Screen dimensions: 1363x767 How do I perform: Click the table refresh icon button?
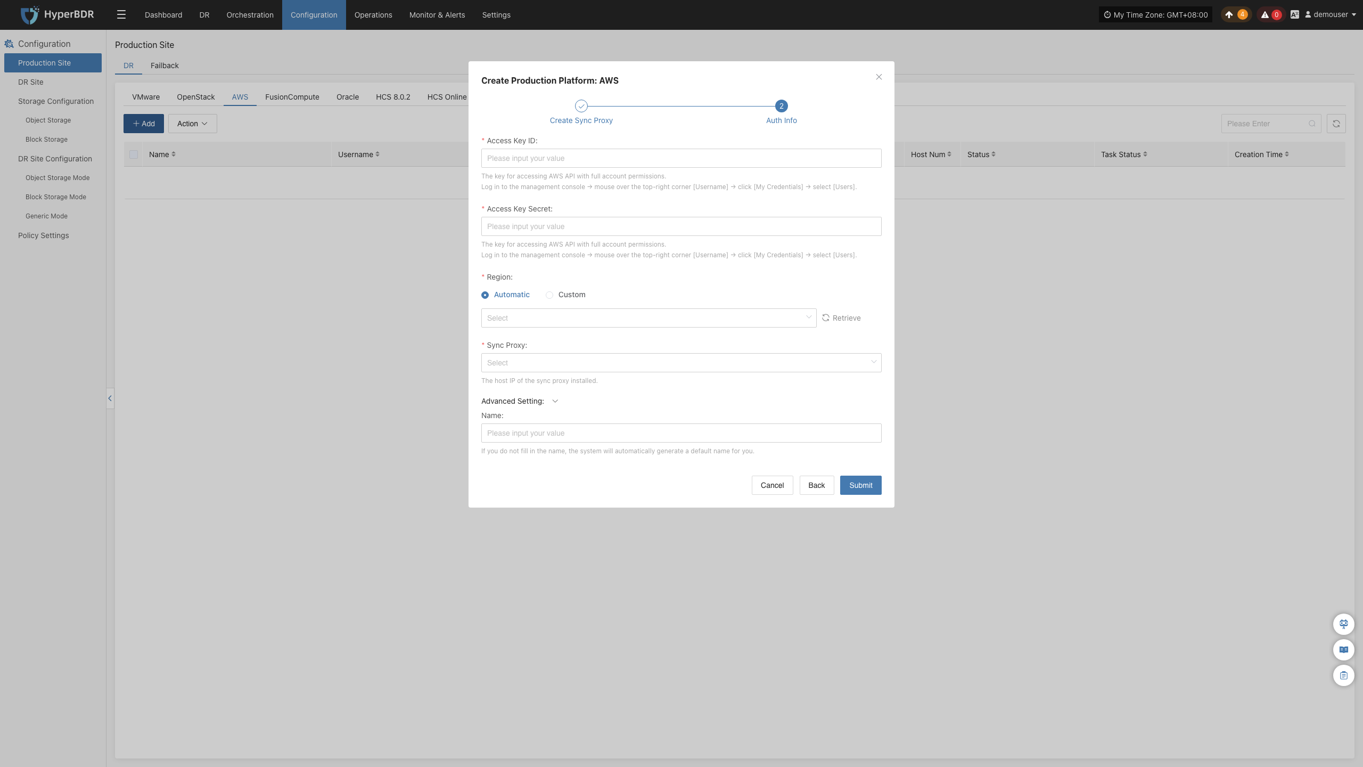click(1336, 124)
